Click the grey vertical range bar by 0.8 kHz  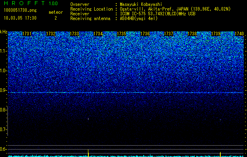7,121
